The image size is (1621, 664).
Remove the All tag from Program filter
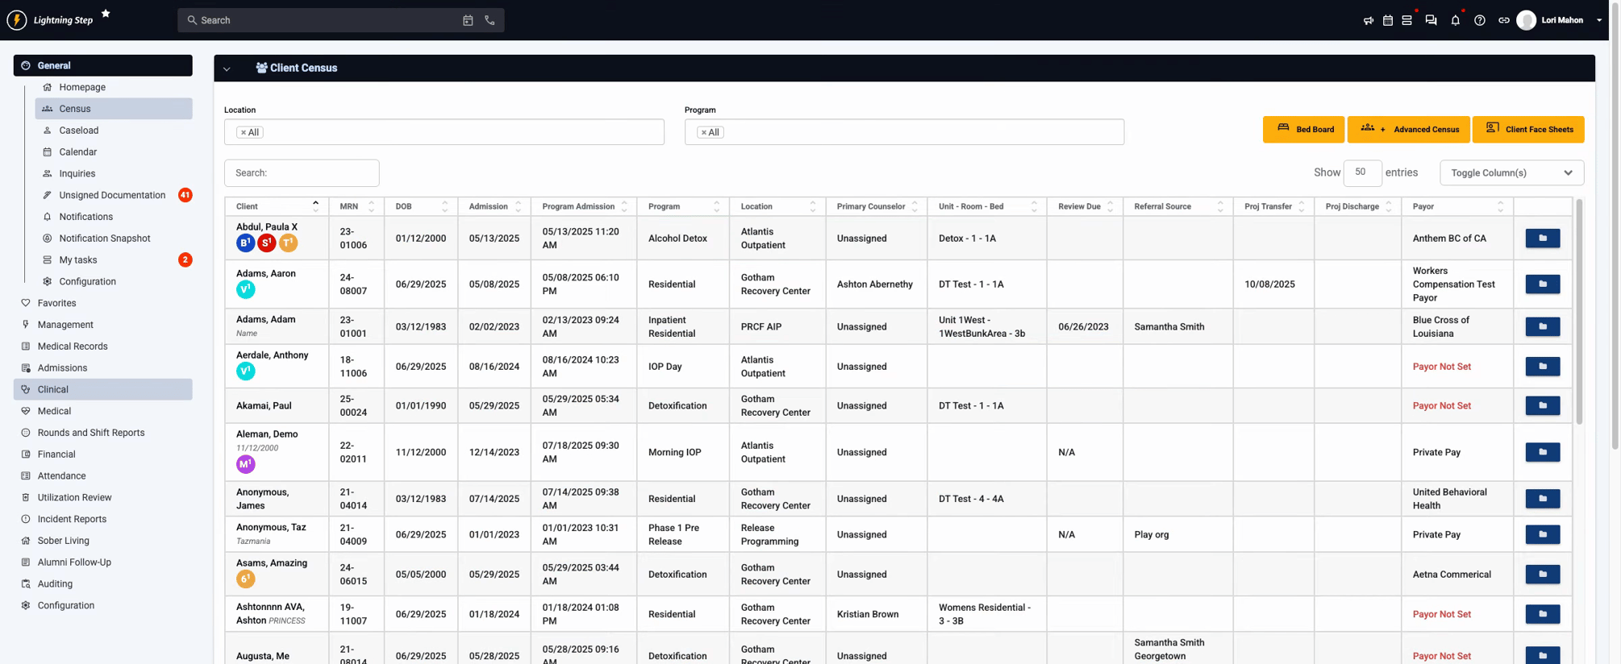tap(704, 133)
